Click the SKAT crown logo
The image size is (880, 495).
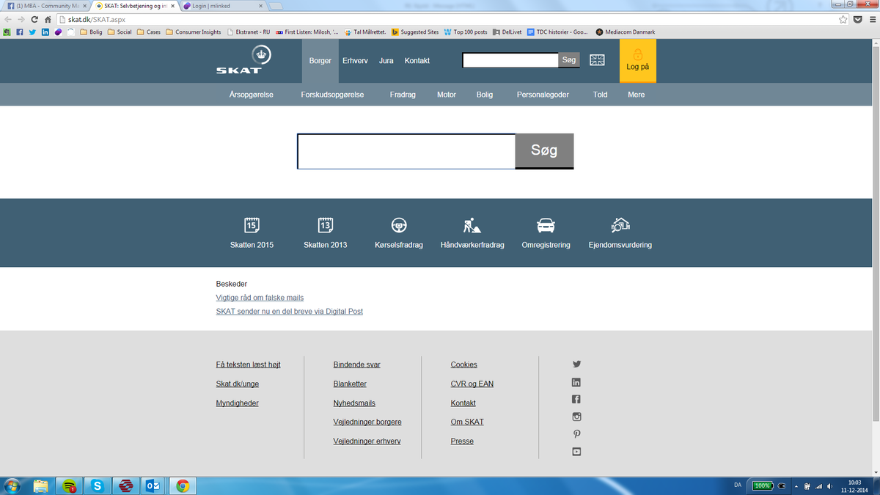point(243,60)
